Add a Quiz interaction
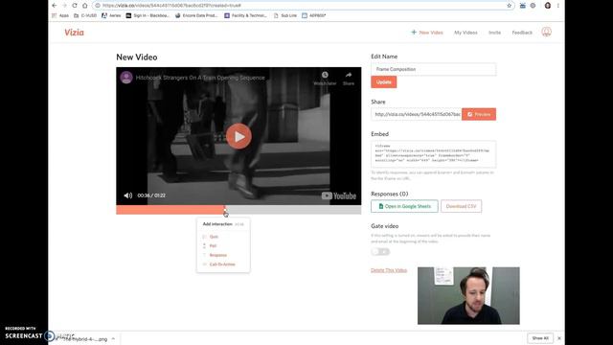This screenshot has width=613, height=345. click(x=214, y=237)
